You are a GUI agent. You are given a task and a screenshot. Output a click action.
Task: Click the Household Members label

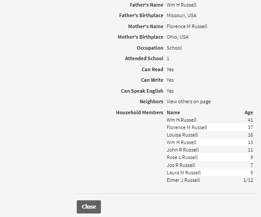pos(139,112)
